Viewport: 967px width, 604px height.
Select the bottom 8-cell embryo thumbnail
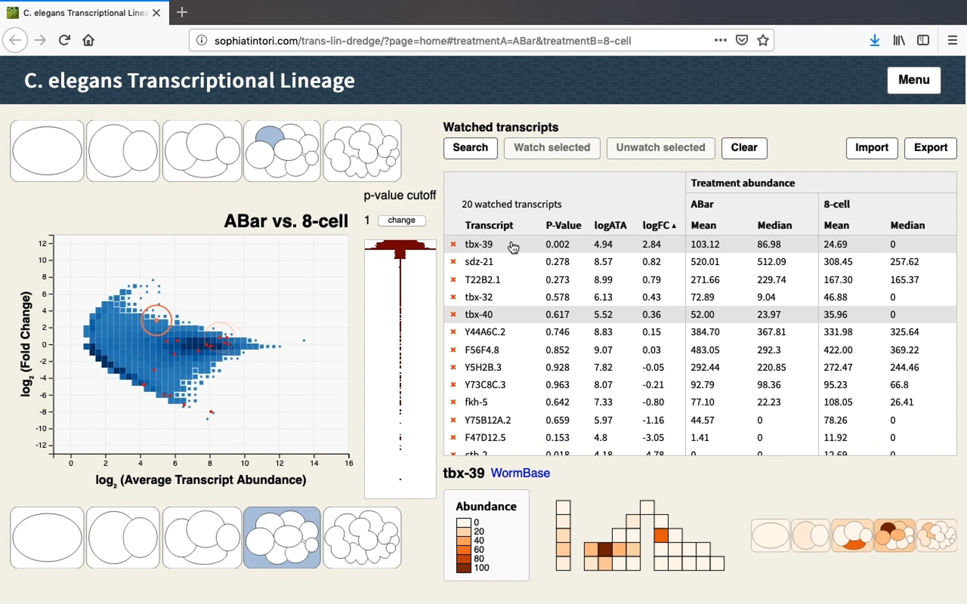click(282, 538)
